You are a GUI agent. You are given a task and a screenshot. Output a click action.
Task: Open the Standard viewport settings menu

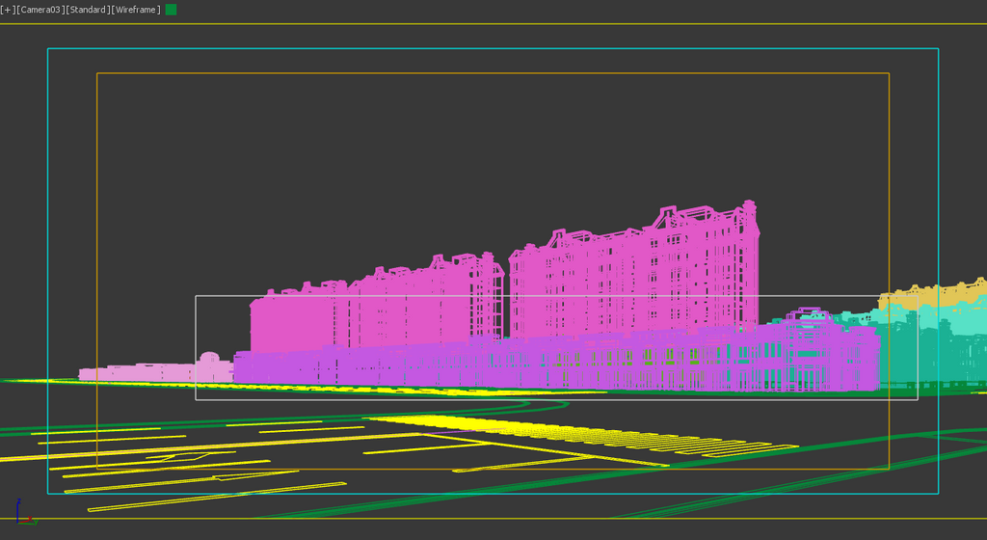(87, 10)
